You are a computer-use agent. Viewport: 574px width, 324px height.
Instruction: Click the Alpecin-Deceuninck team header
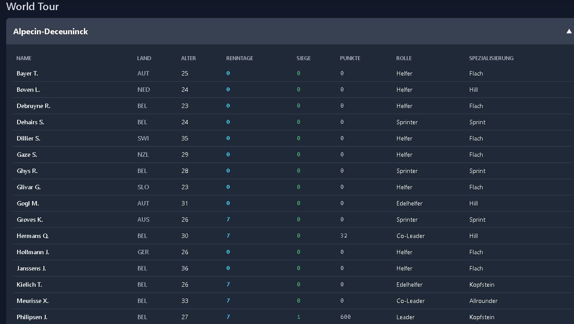click(51, 32)
